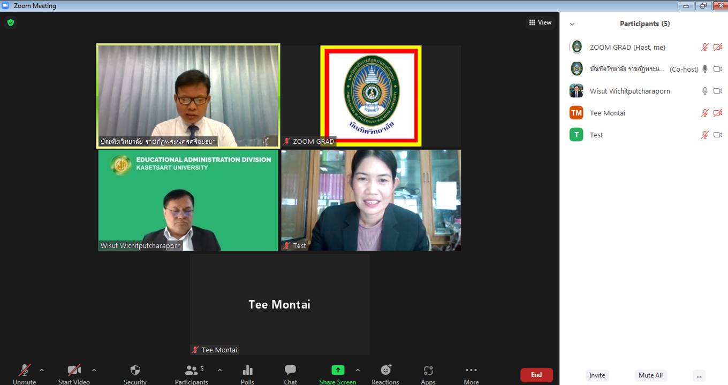Toggle Tee Montai's muted microphone icon
728x385 pixels.
coord(704,113)
